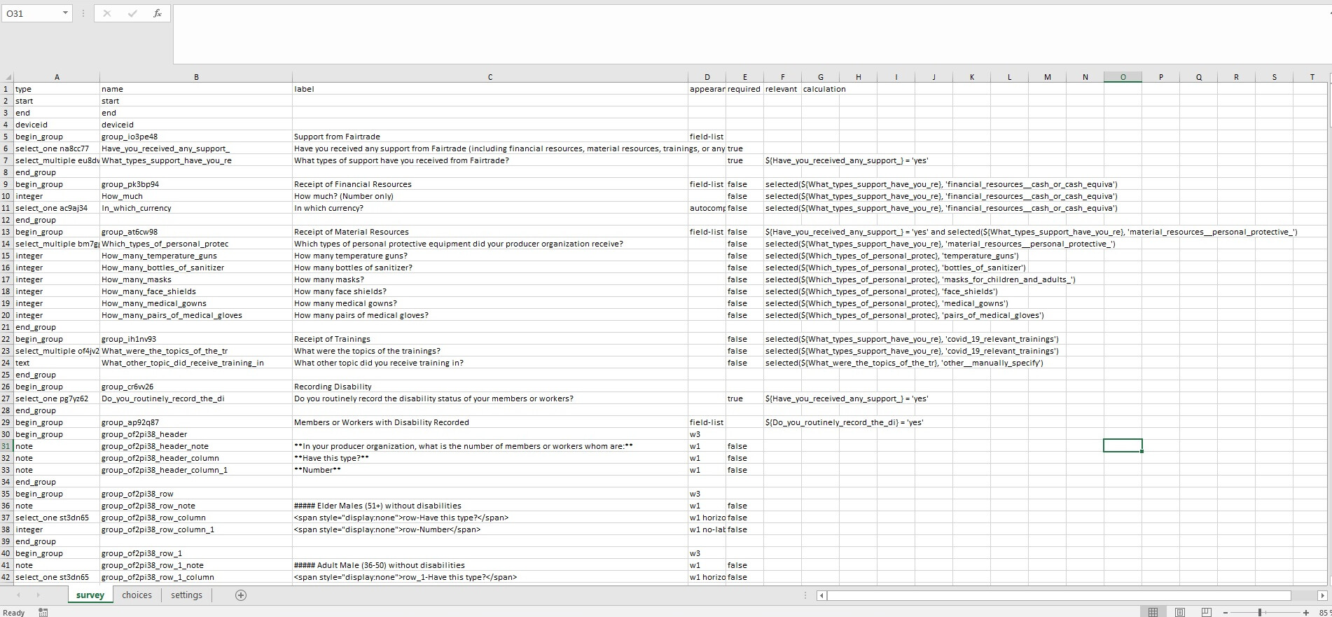Click horizontal scrollbar right arrow
Viewport: 1332px width, 617px height.
(x=1322, y=595)
